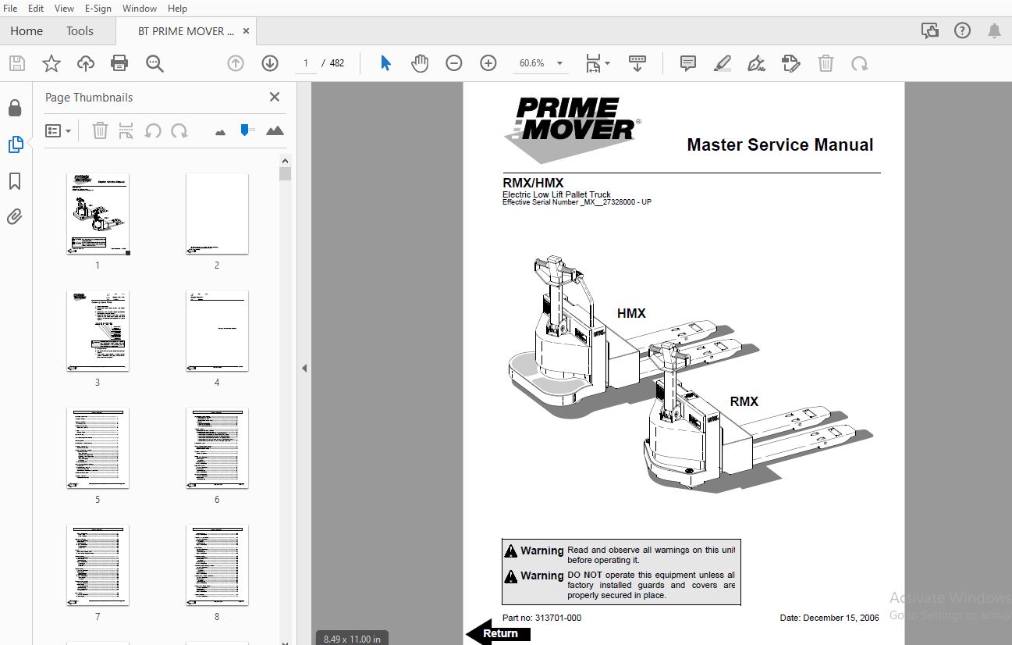Open the Edit menu
The image size is (1012, 645).
[x=36, y=8]
